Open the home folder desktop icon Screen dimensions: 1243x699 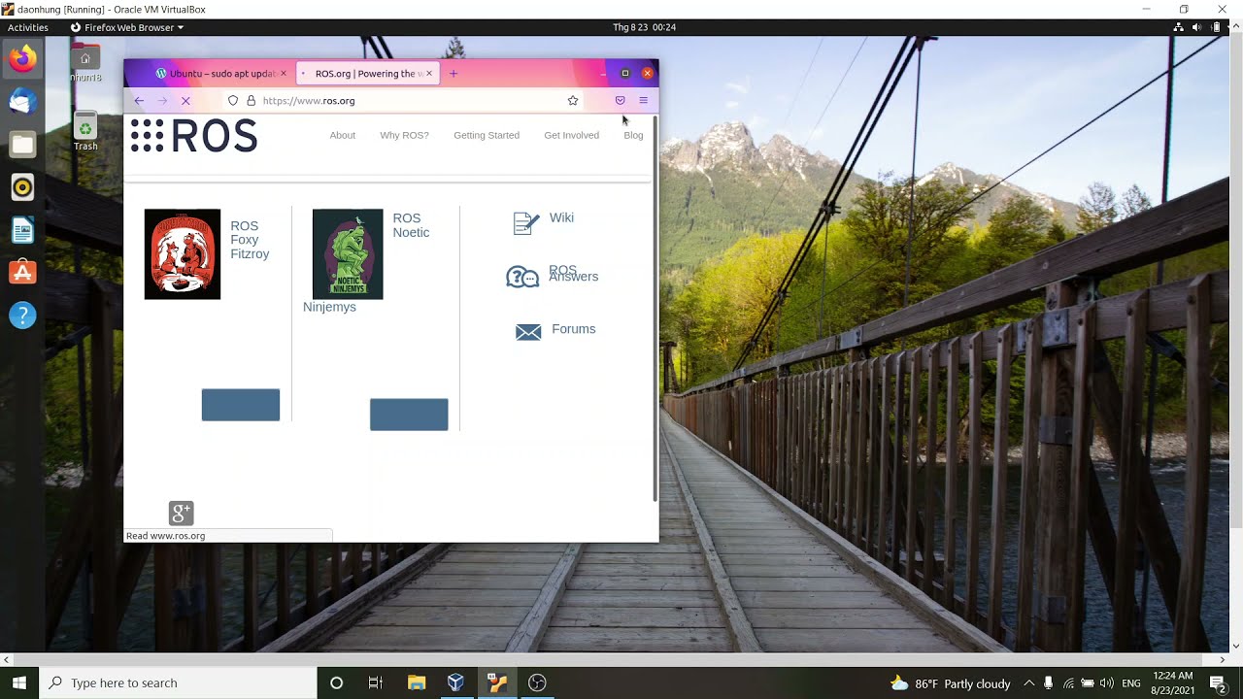(85, 63)
